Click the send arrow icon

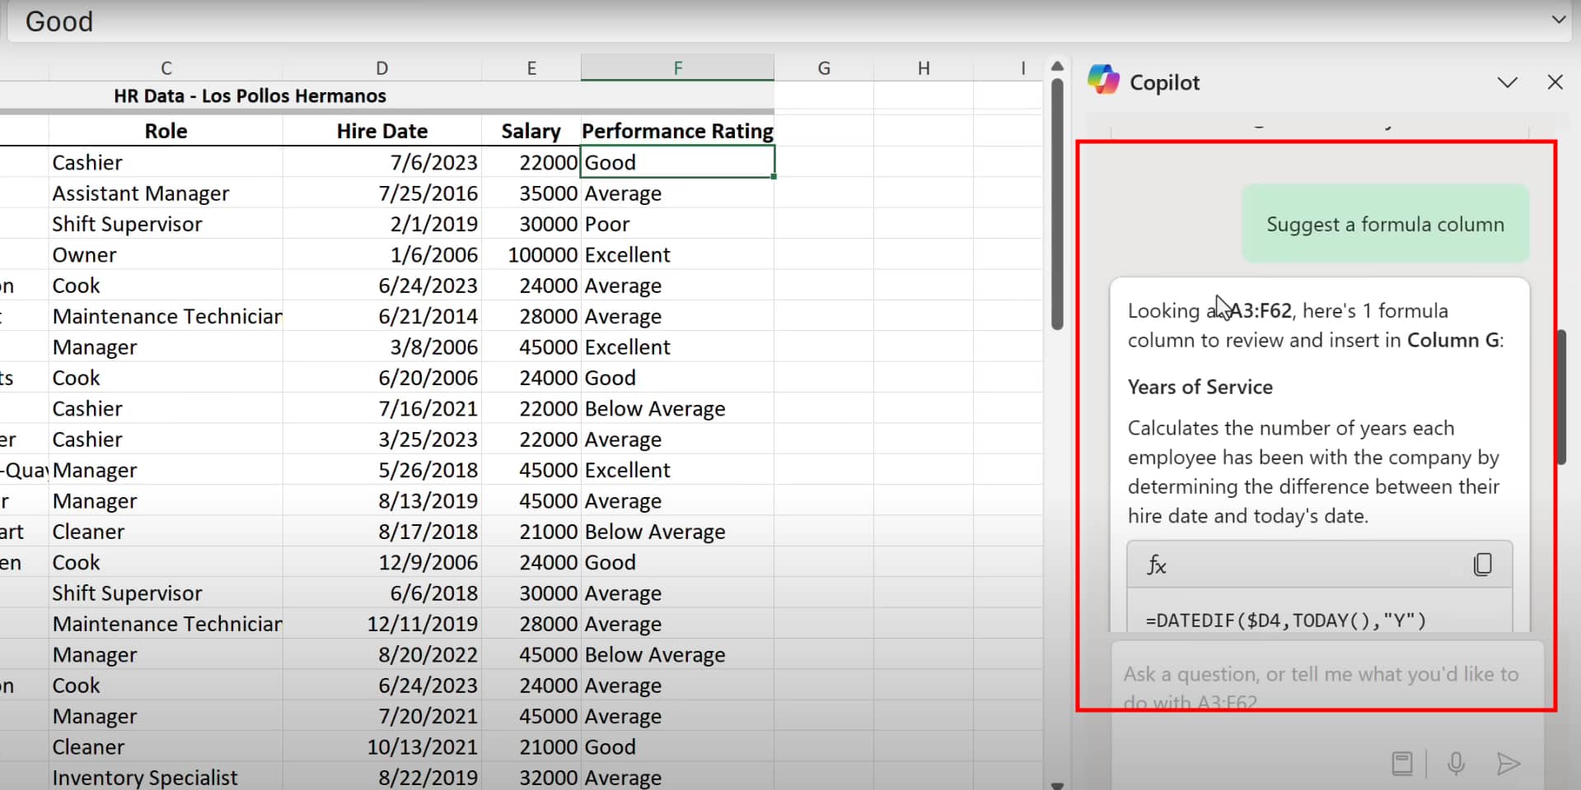click(1508, 764)
